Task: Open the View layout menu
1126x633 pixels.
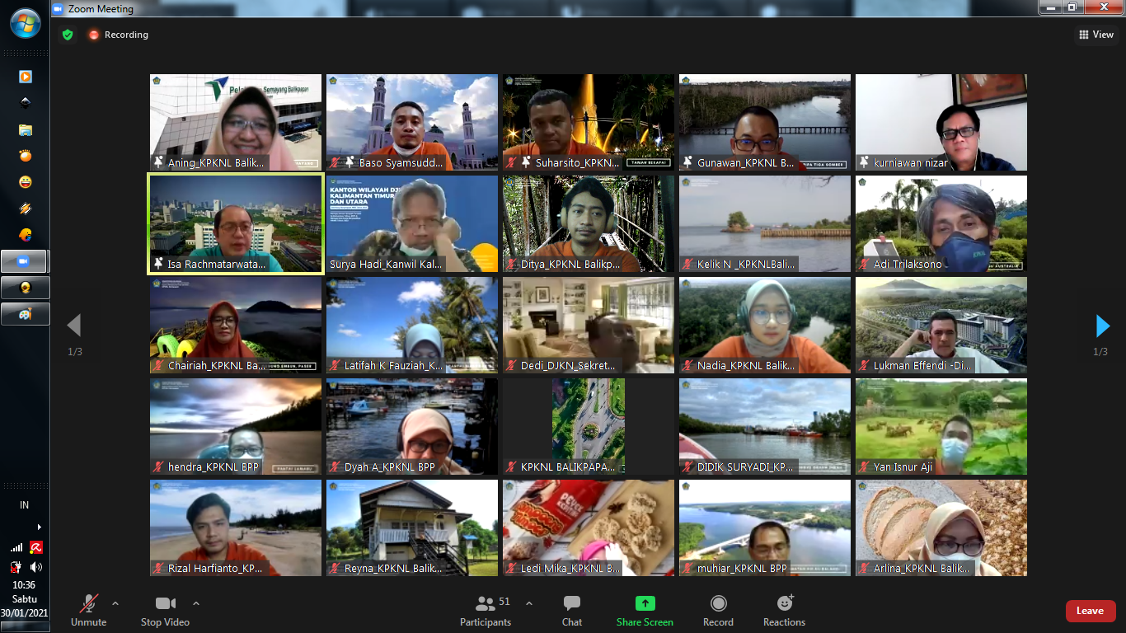Action: click(1096, 35)
